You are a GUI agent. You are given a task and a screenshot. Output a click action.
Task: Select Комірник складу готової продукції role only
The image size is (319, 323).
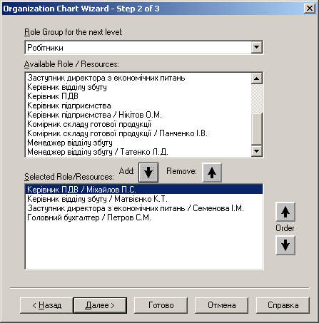[138, 124]
